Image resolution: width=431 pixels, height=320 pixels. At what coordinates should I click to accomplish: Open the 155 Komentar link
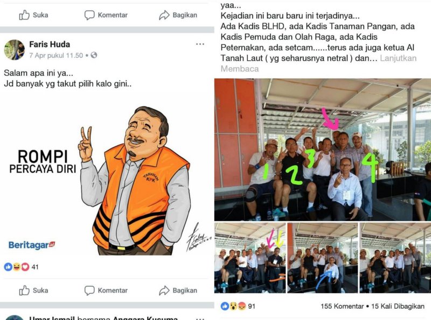[x=342, y=306]
